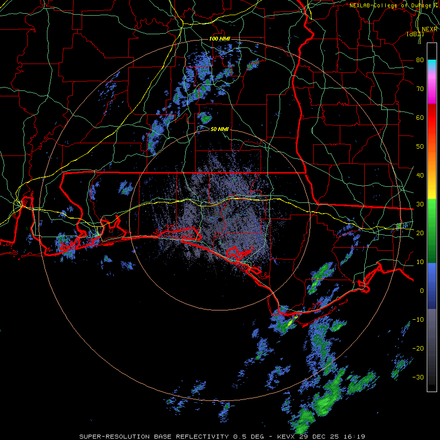Click the magenta segment of the color bar
This screenshot has width=440, height=440.
(x=432, y=92)
